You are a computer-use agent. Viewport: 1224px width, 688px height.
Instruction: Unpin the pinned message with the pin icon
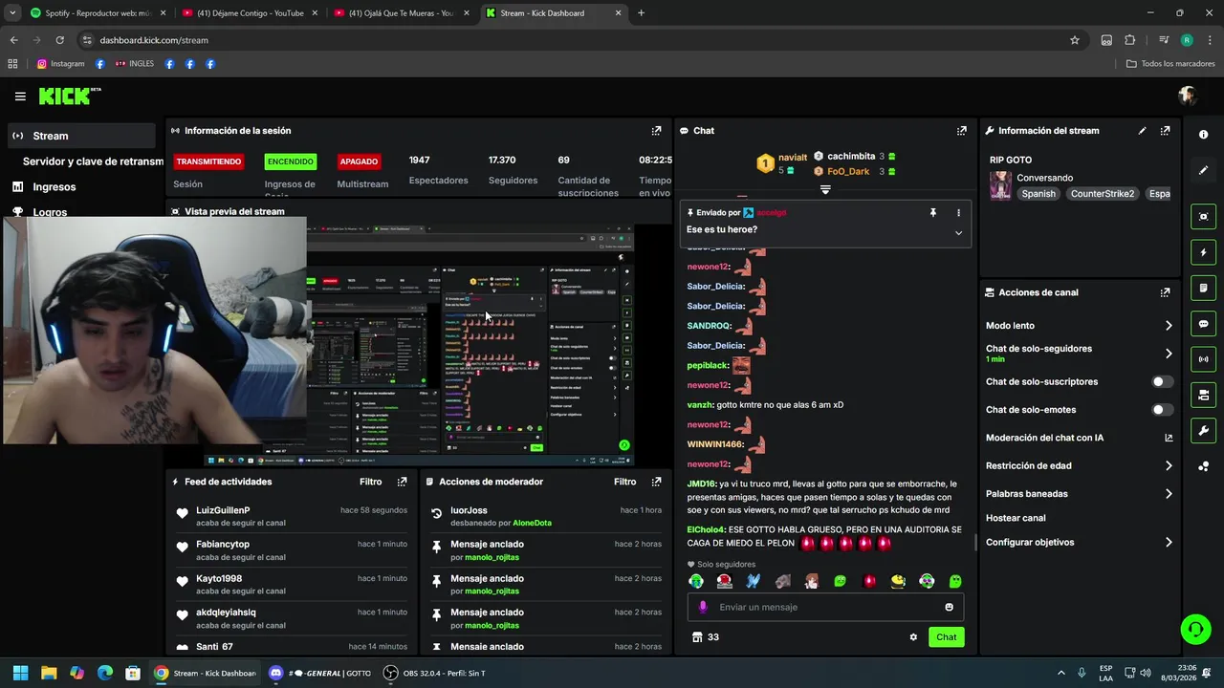coord(933,213)
